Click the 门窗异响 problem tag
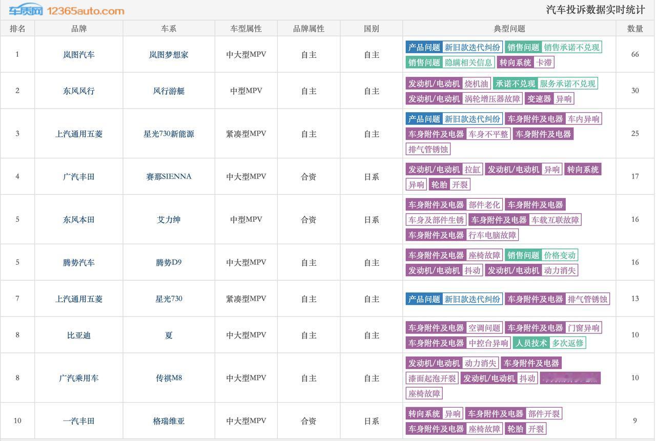The width and height of the screenshot is (656, 441). click(x=583, y=328)
